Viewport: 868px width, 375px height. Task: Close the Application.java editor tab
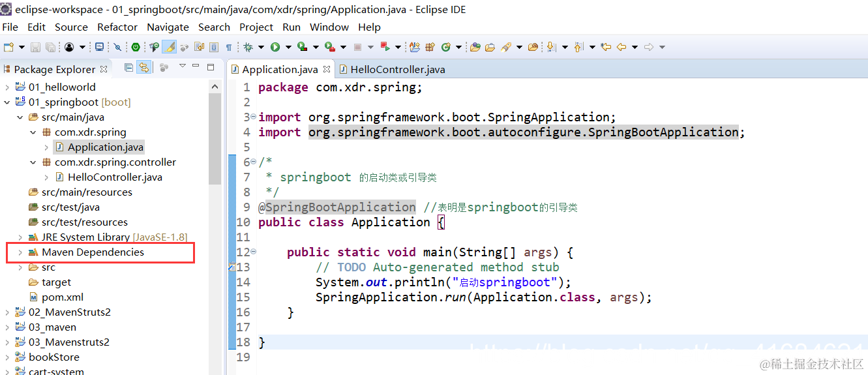click(x=327, y=69)
